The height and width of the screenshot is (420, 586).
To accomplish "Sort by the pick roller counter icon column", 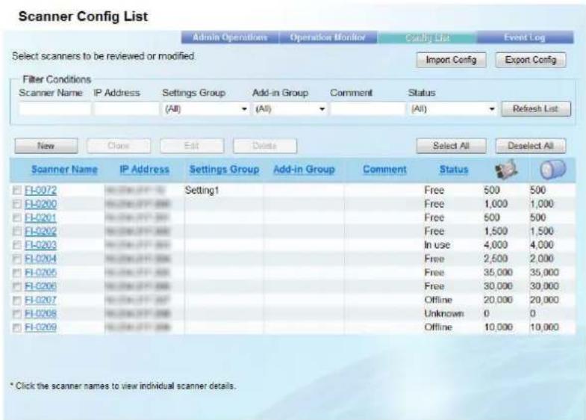I will [552, 169].
